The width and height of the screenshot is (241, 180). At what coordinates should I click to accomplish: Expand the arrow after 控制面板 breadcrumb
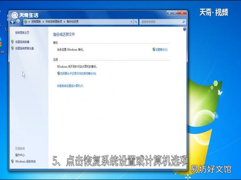[43, 22]
